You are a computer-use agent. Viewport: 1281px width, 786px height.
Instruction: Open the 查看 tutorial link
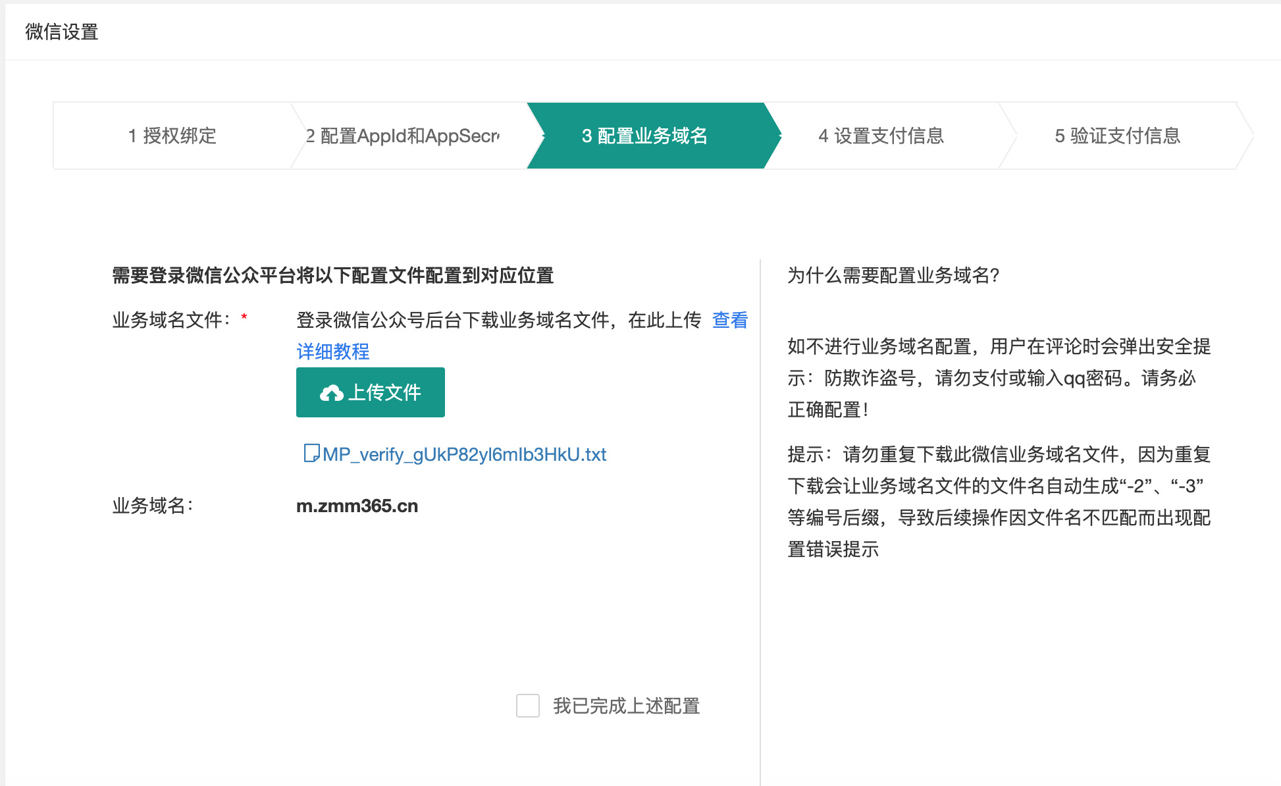[730, 320]
